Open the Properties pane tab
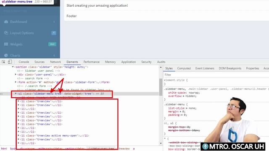 252,68
